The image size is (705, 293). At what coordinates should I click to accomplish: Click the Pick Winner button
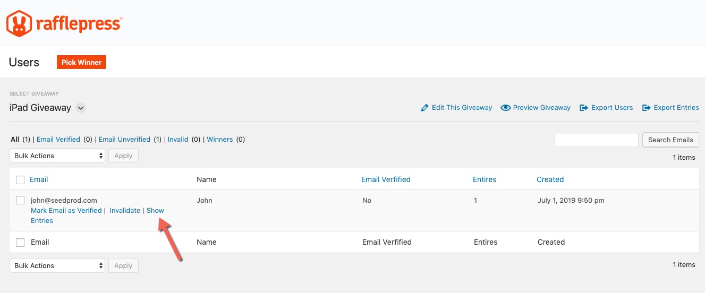[x=82, y=62]
